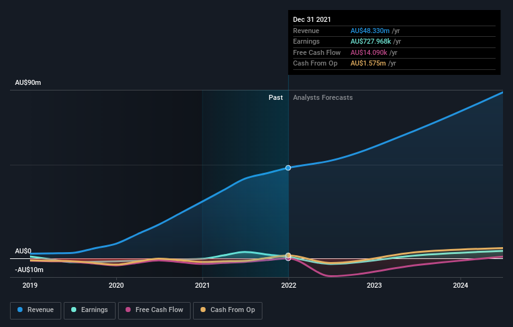Image resolution: width=513 pixels, height=327 pixels.
Task: Click the AU$1.575m cash from op value
Action: click(368, 64)
